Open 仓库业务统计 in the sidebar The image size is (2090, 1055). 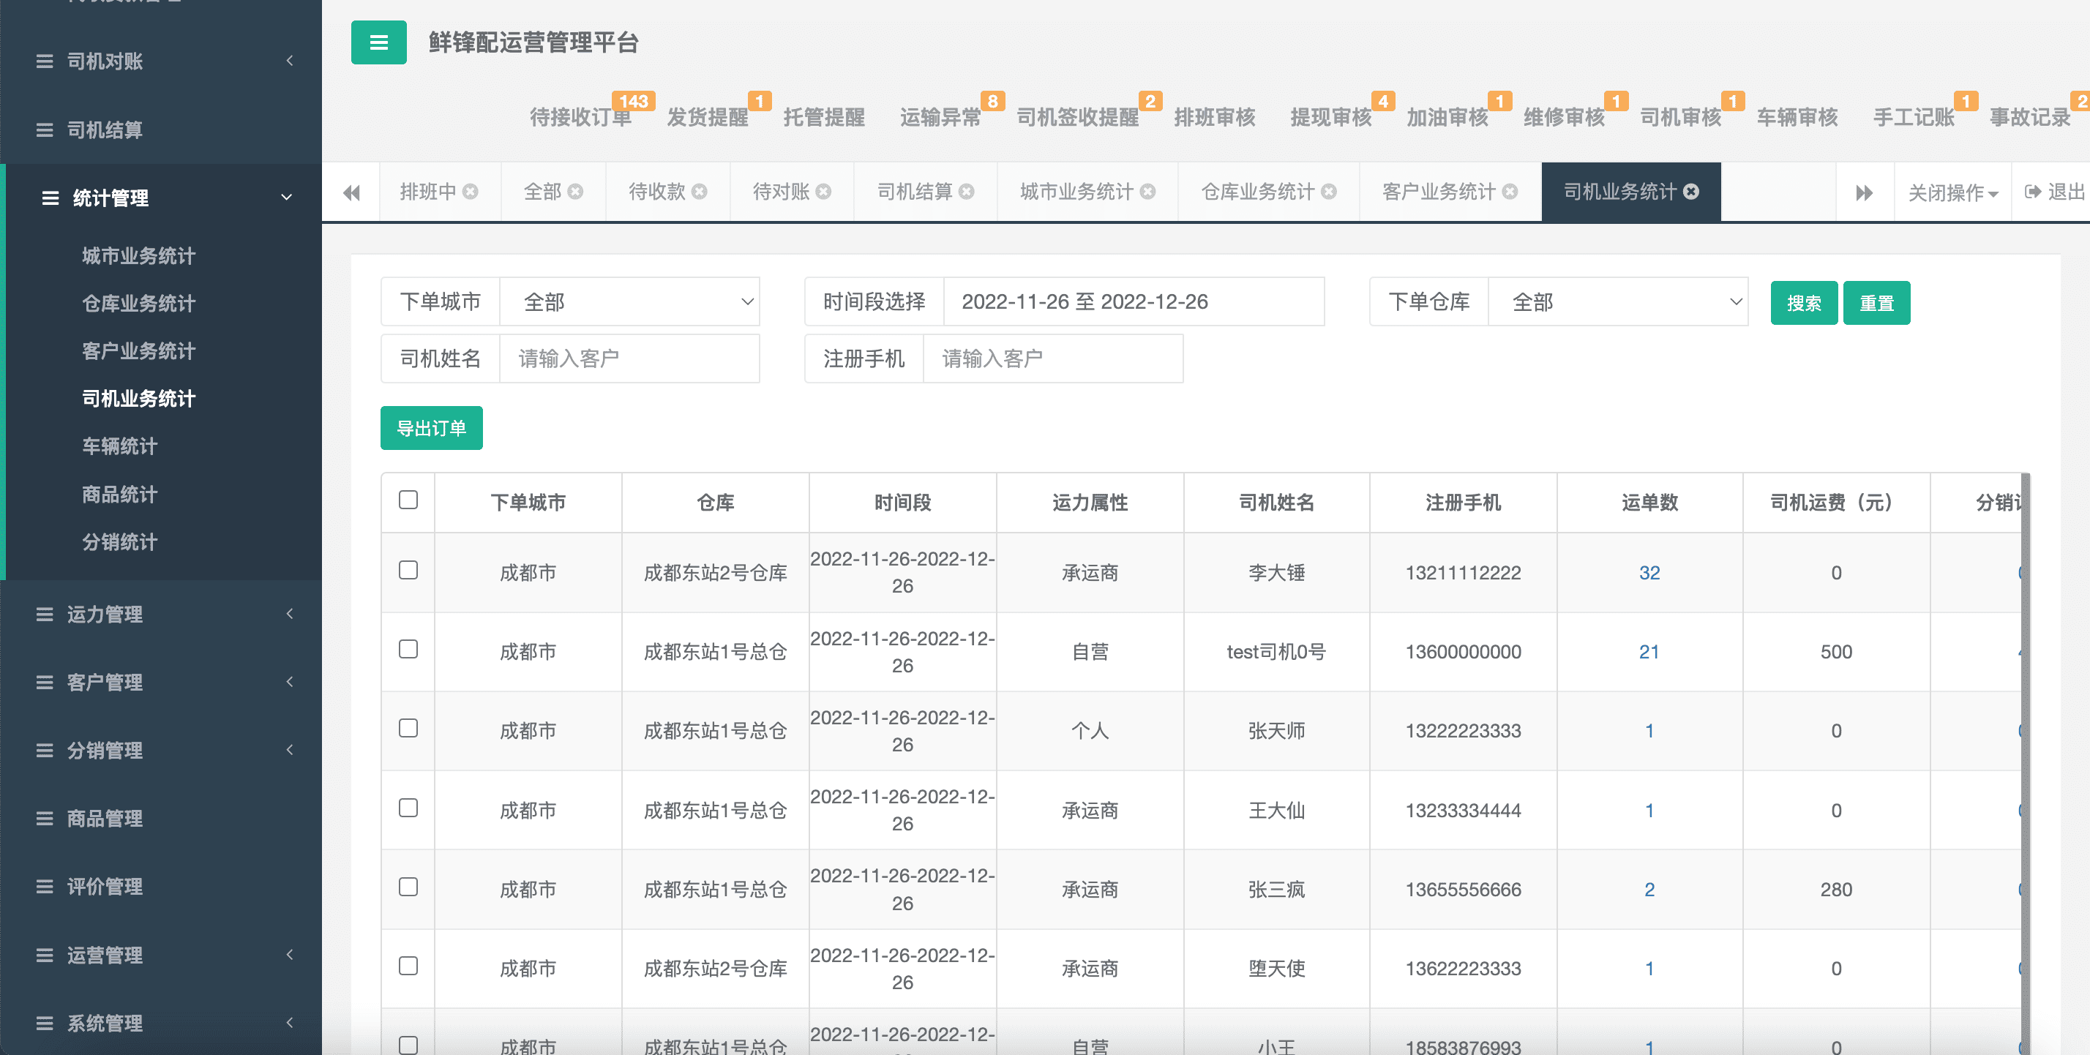click(139, 304)
